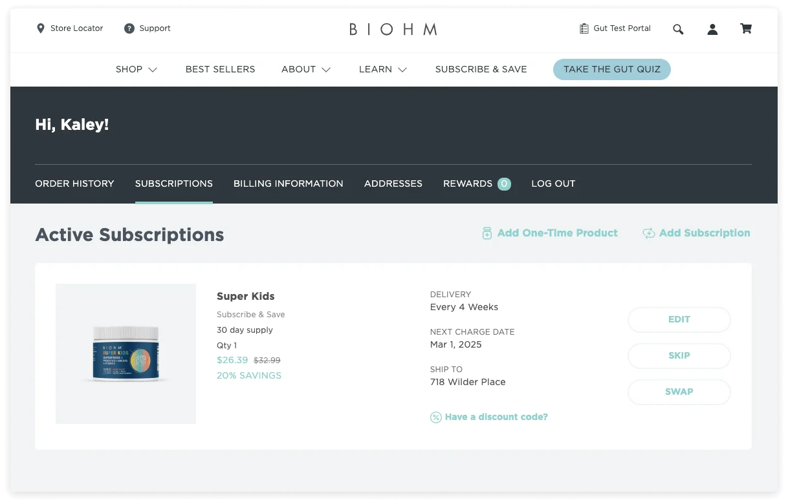Switch to the Billing Information tab
The image size is (788, 504).
coord(288,184)
